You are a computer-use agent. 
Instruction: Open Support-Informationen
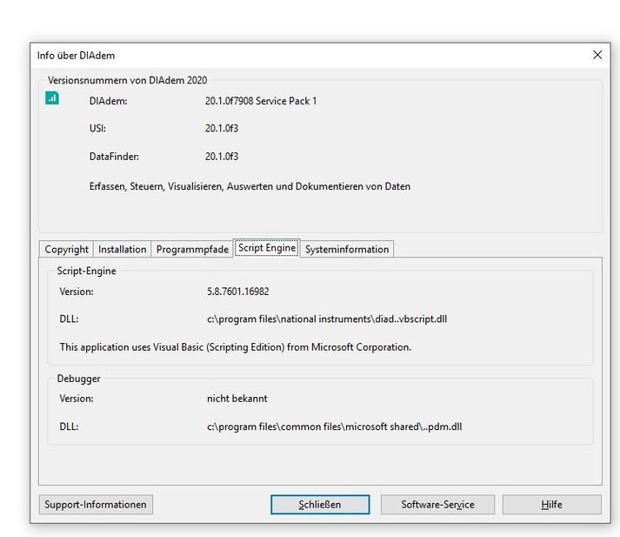96,505
